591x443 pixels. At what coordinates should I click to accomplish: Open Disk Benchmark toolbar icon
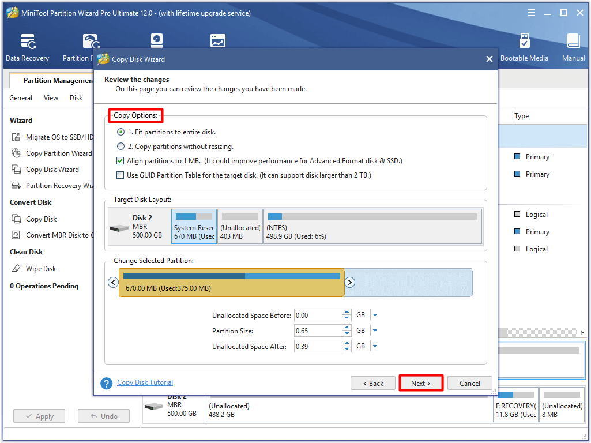click(157, 41)
